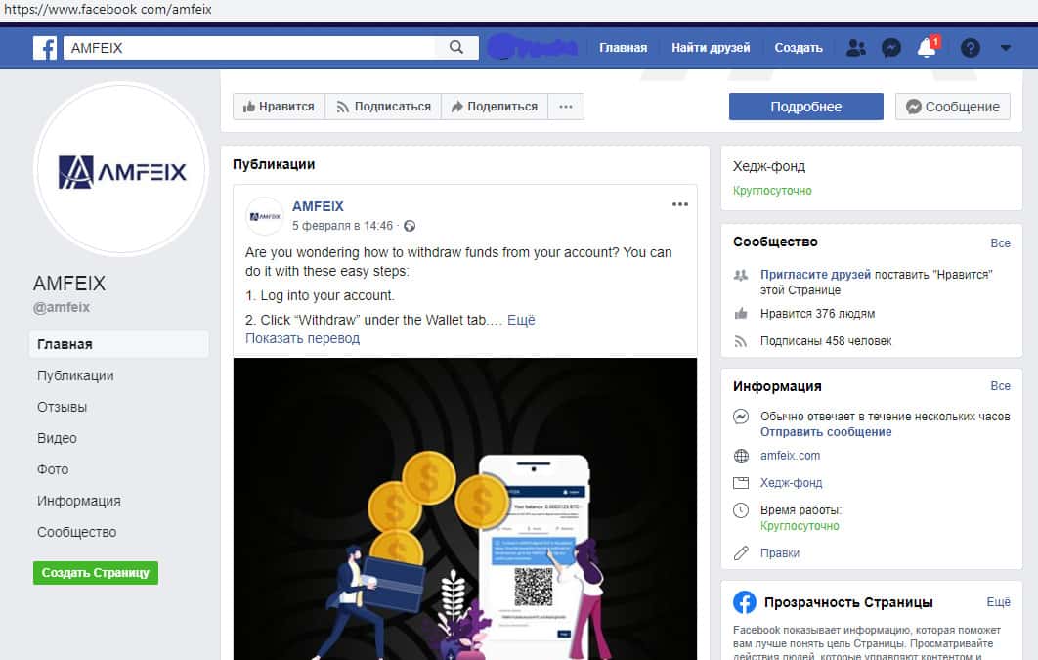Click Отправить сообщение link

point(826,431)
